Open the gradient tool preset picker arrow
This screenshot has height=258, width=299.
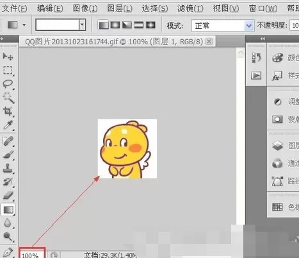tap(24, 25)
